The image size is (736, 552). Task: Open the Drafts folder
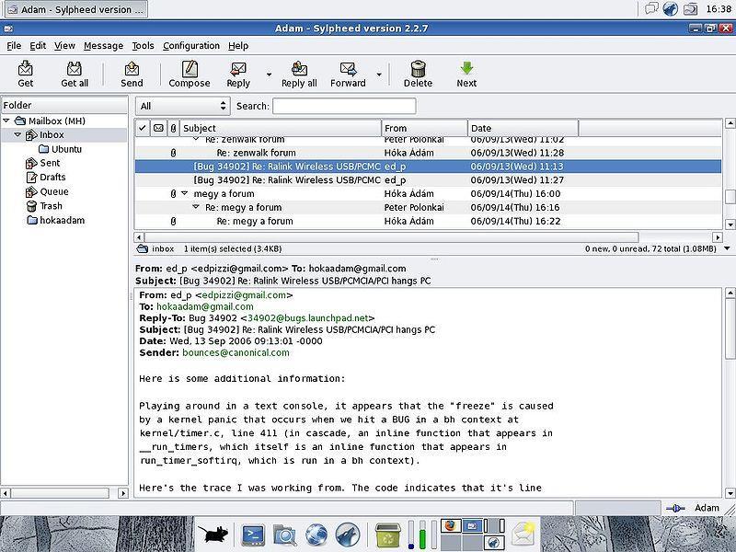(x=52, y=177)
